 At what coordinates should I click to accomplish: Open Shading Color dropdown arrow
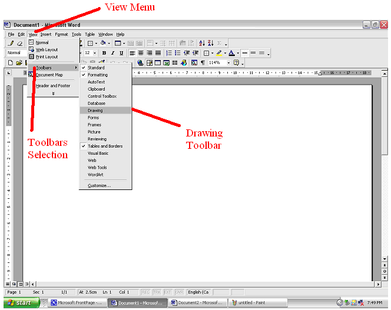coord(109,44)
